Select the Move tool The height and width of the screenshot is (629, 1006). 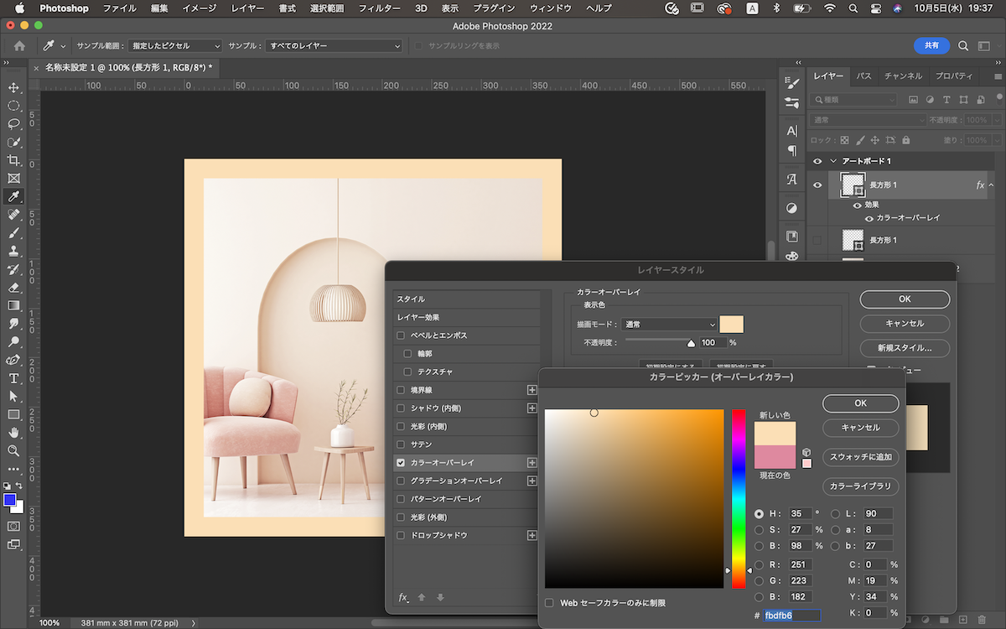(x=13, y=88)
